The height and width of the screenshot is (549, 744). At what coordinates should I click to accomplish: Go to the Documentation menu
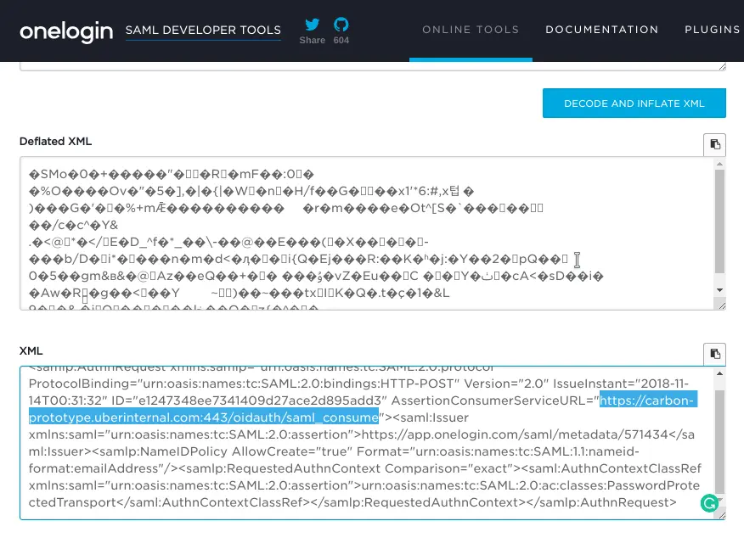tap(601, 30)
